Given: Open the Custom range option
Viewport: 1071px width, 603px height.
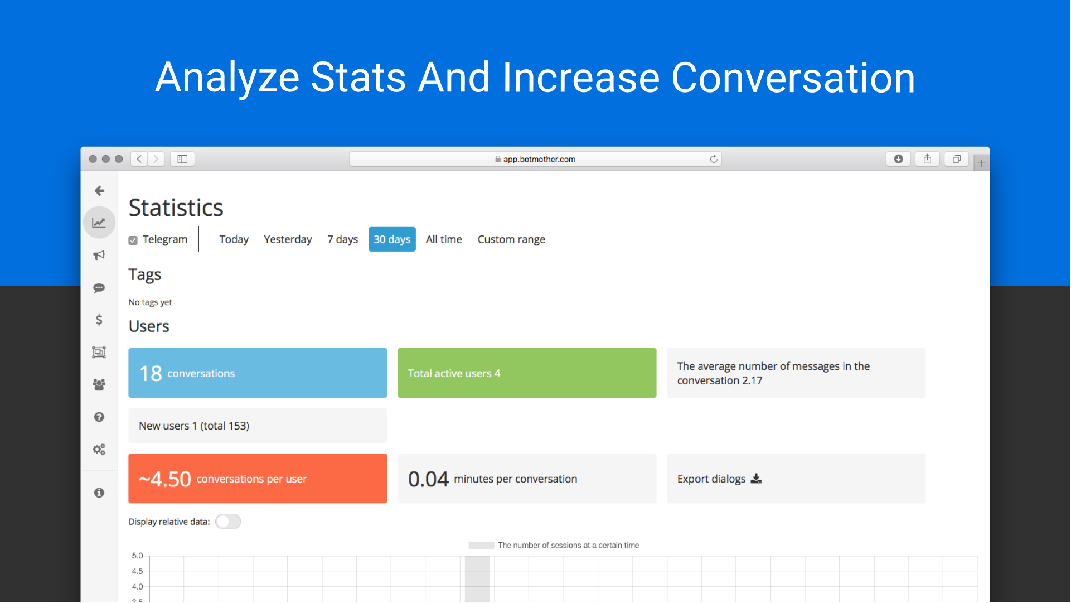Looking at the screenshot, I should (x=511, y=239).
